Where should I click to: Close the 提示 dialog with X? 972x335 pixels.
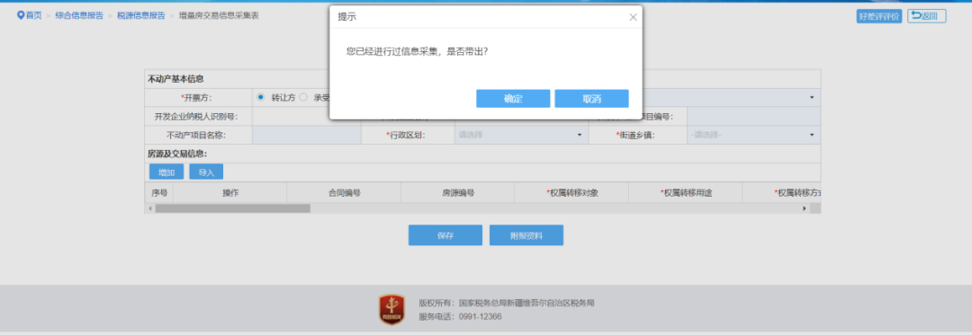coord(633,17)
